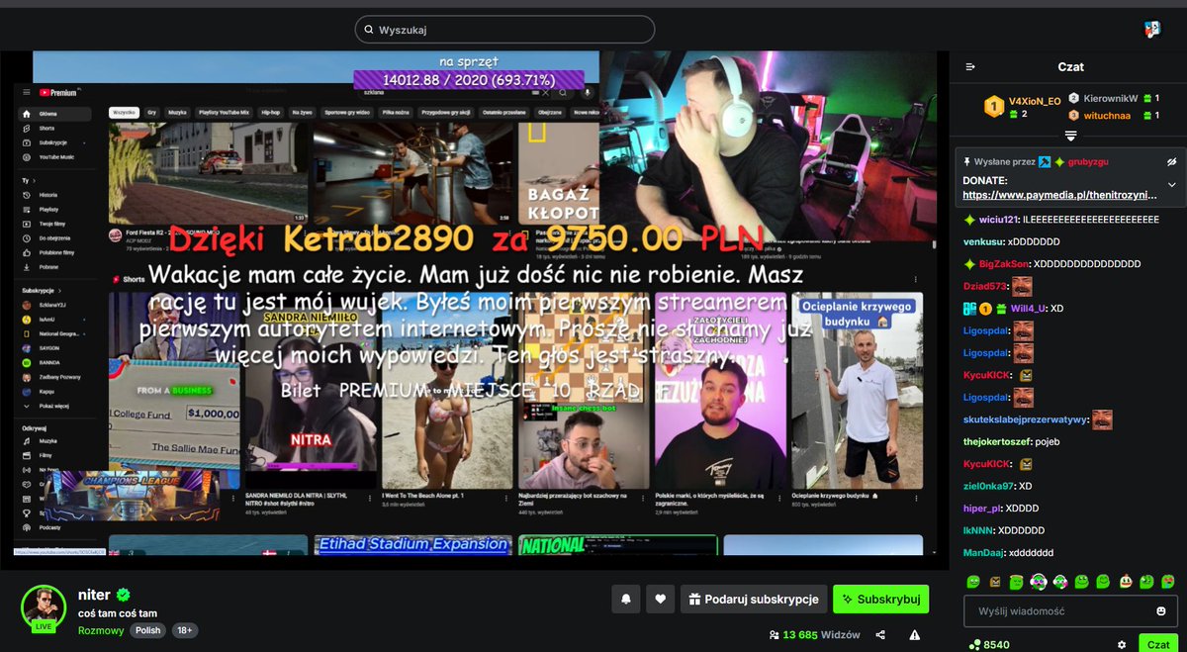Viewport: 1187px width, 652px height.
Task: Open venkusu's user card in chat
Action: 983,241
